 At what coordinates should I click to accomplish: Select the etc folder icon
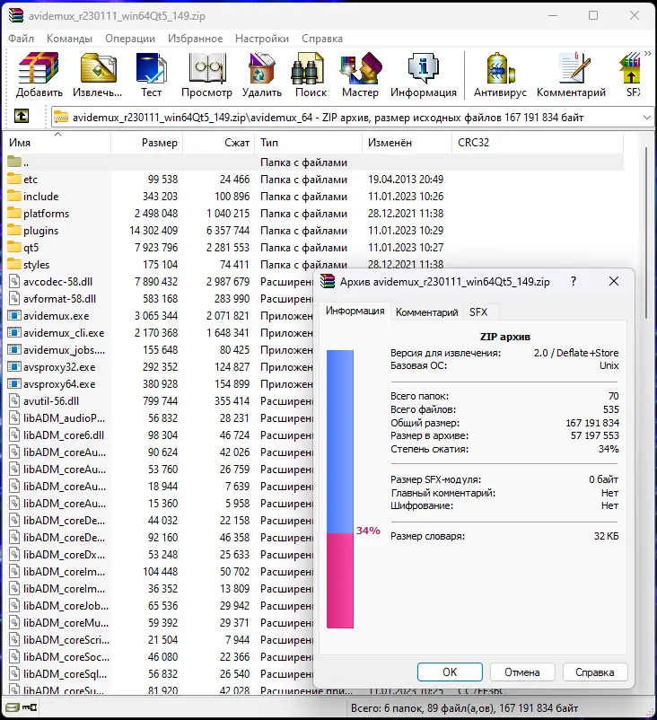14,179
